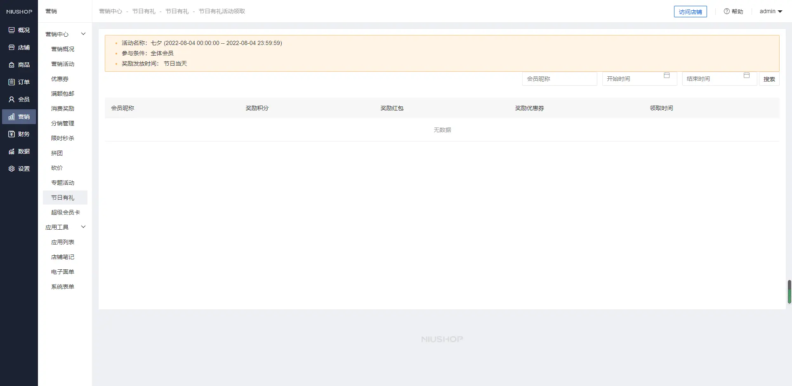
Task: Open the 店铺 shop icon
Action: (12, 47)
